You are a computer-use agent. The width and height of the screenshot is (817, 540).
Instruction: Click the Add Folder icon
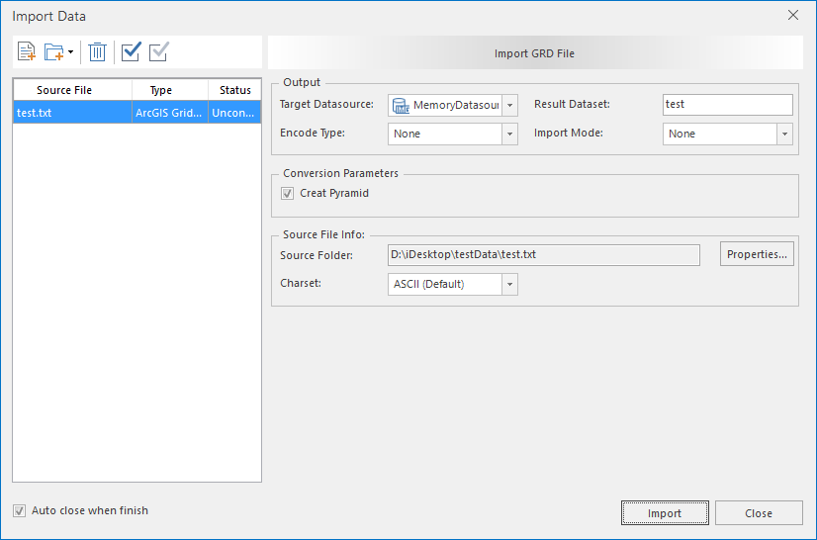(54, 52)
